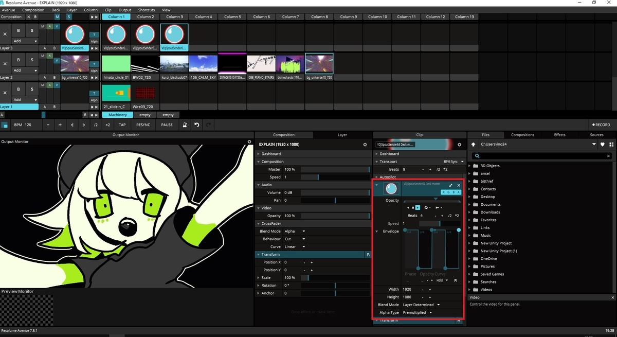Toggle Layer 1 Solo S button
Screen dimensions: 617x337
click(32, 89)
